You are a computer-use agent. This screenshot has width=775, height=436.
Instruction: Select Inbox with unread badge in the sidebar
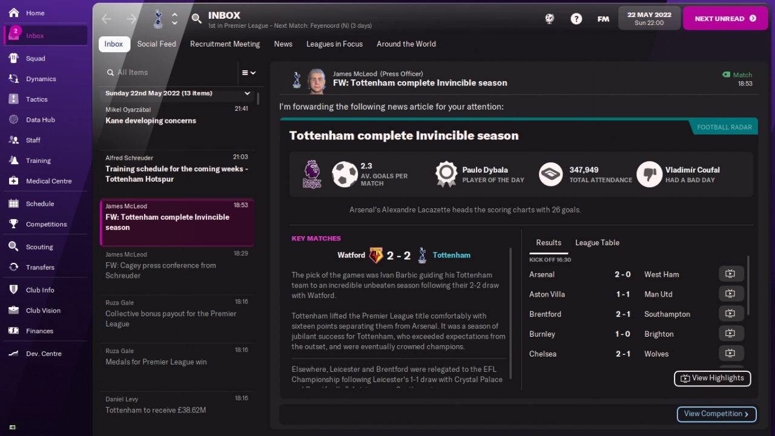(x=45, y=36)
